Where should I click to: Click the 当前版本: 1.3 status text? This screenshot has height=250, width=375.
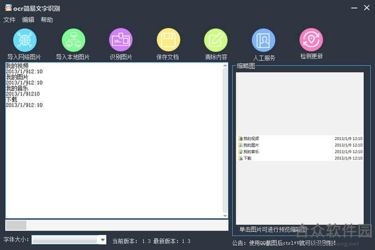click(x=131, y=241)
